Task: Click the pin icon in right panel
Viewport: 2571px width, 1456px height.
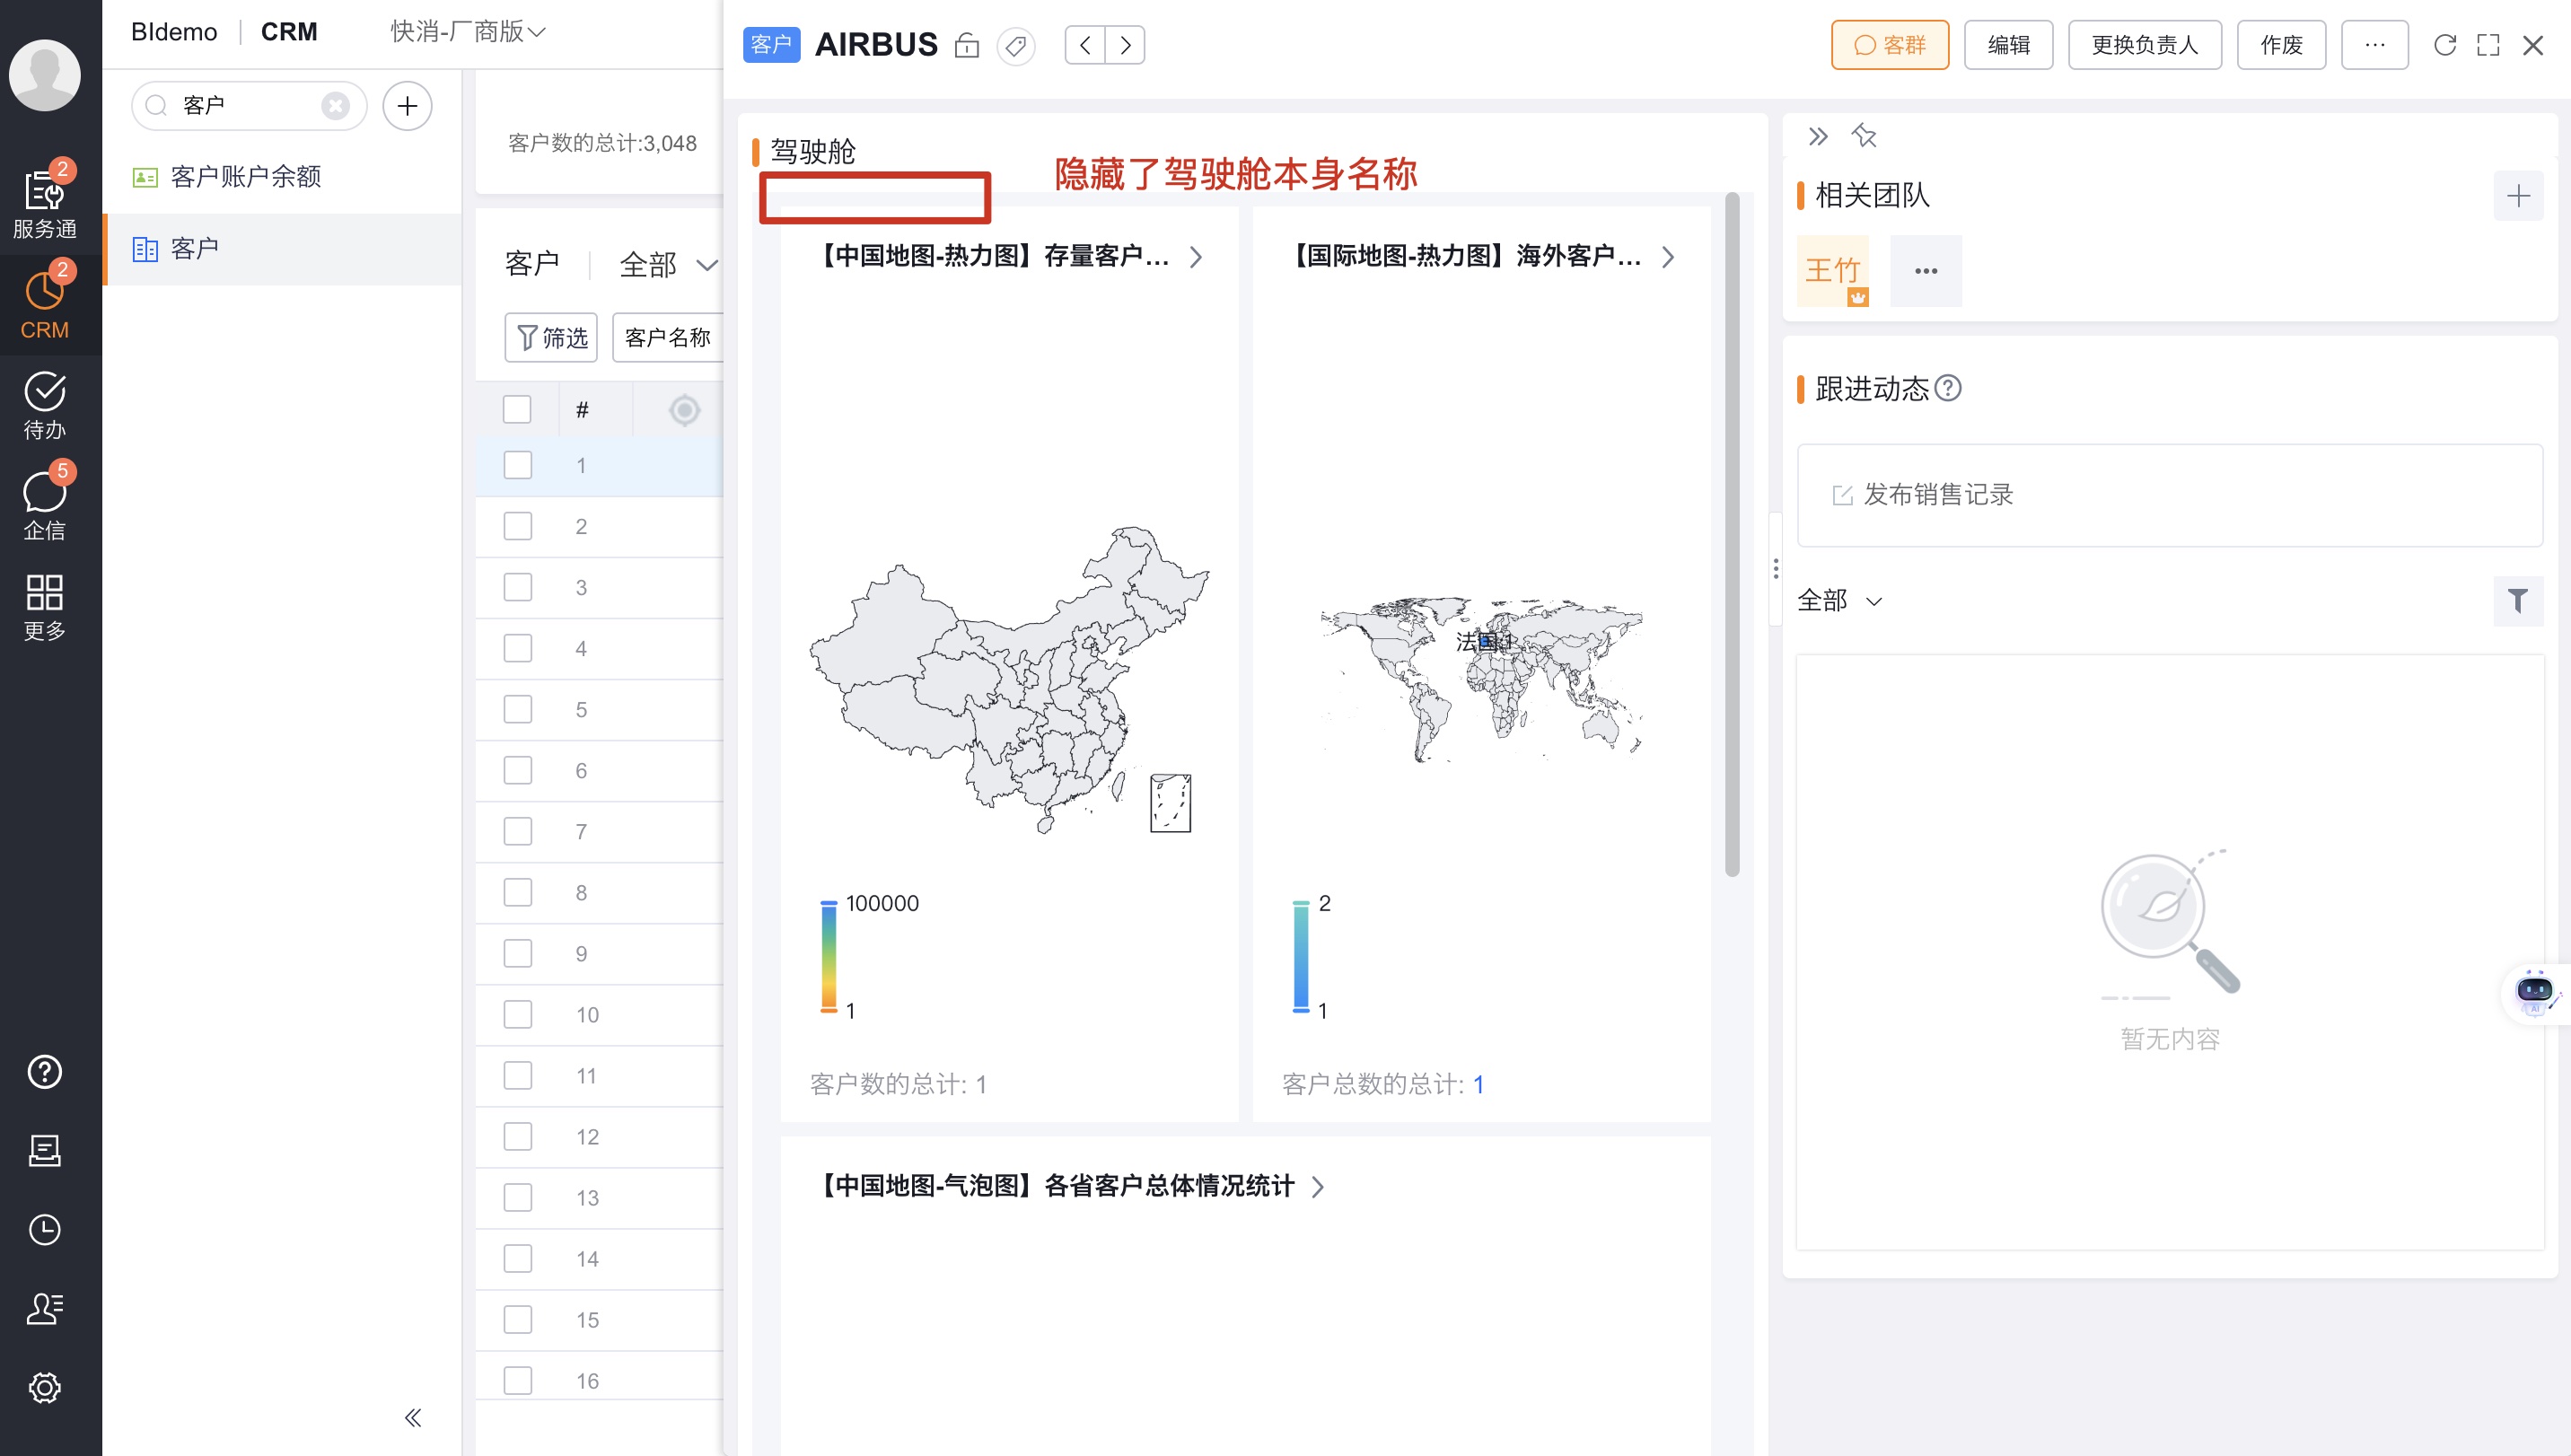Action: [x=1864, y=136]
